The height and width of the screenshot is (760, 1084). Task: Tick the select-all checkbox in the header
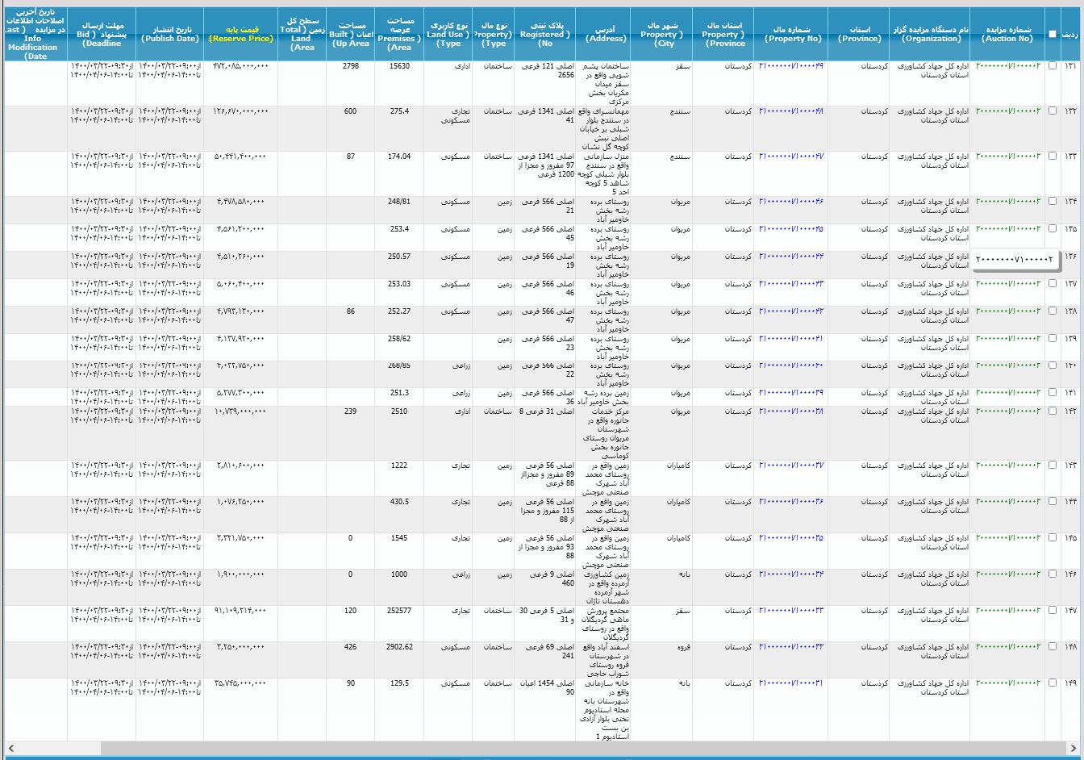pos(1052,34)
